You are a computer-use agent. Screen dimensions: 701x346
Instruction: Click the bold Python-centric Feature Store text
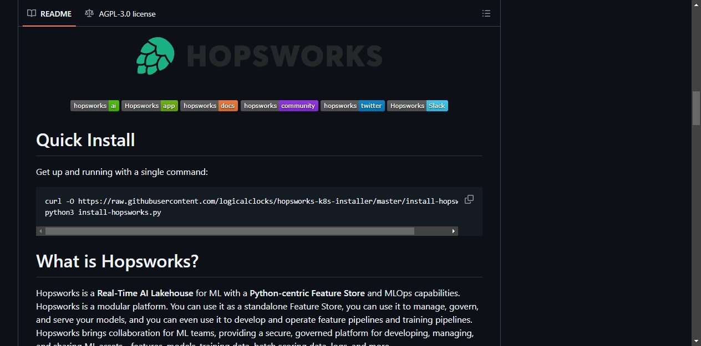click(307, 293)
